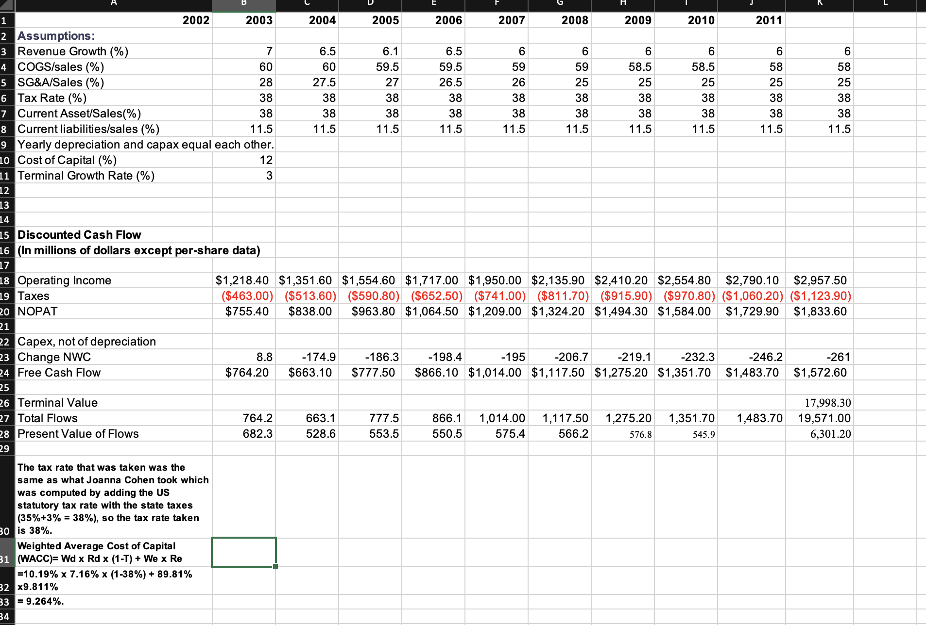Select NOPAT value $1,209.00
The image size is (926, 625).
click(497, 312)
